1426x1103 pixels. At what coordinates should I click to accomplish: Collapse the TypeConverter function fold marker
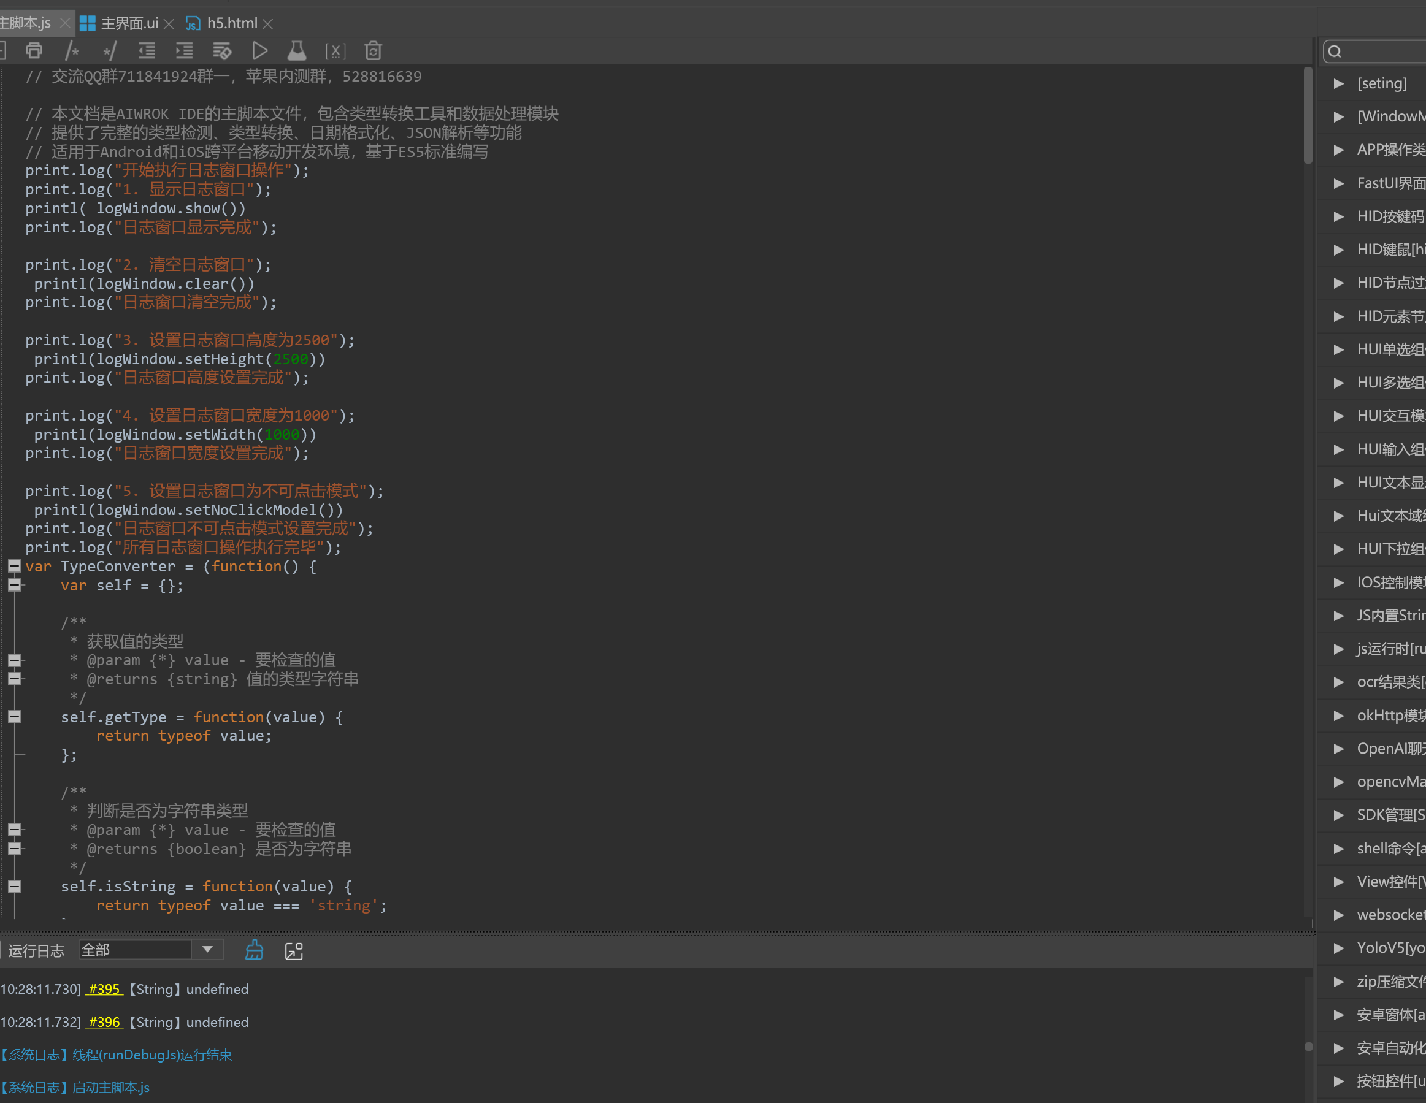coord(14,566)
